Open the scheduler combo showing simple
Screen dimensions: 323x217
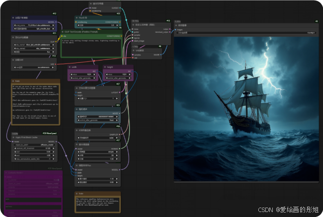tap(97, 152)
